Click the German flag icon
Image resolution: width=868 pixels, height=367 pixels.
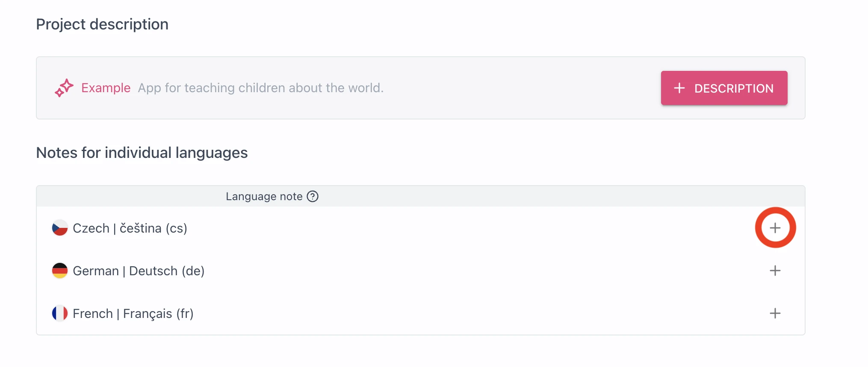point(60,271)
